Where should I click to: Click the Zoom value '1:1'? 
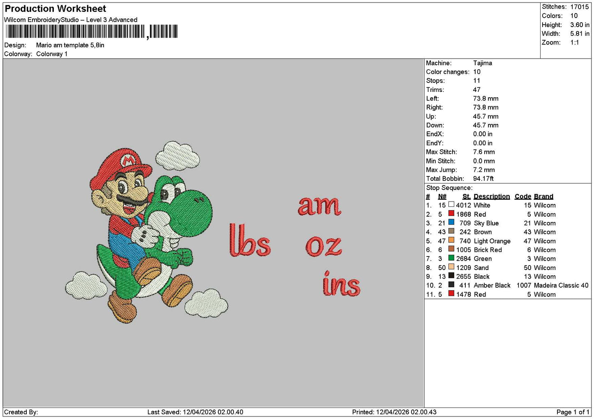[x=574, y=43]
